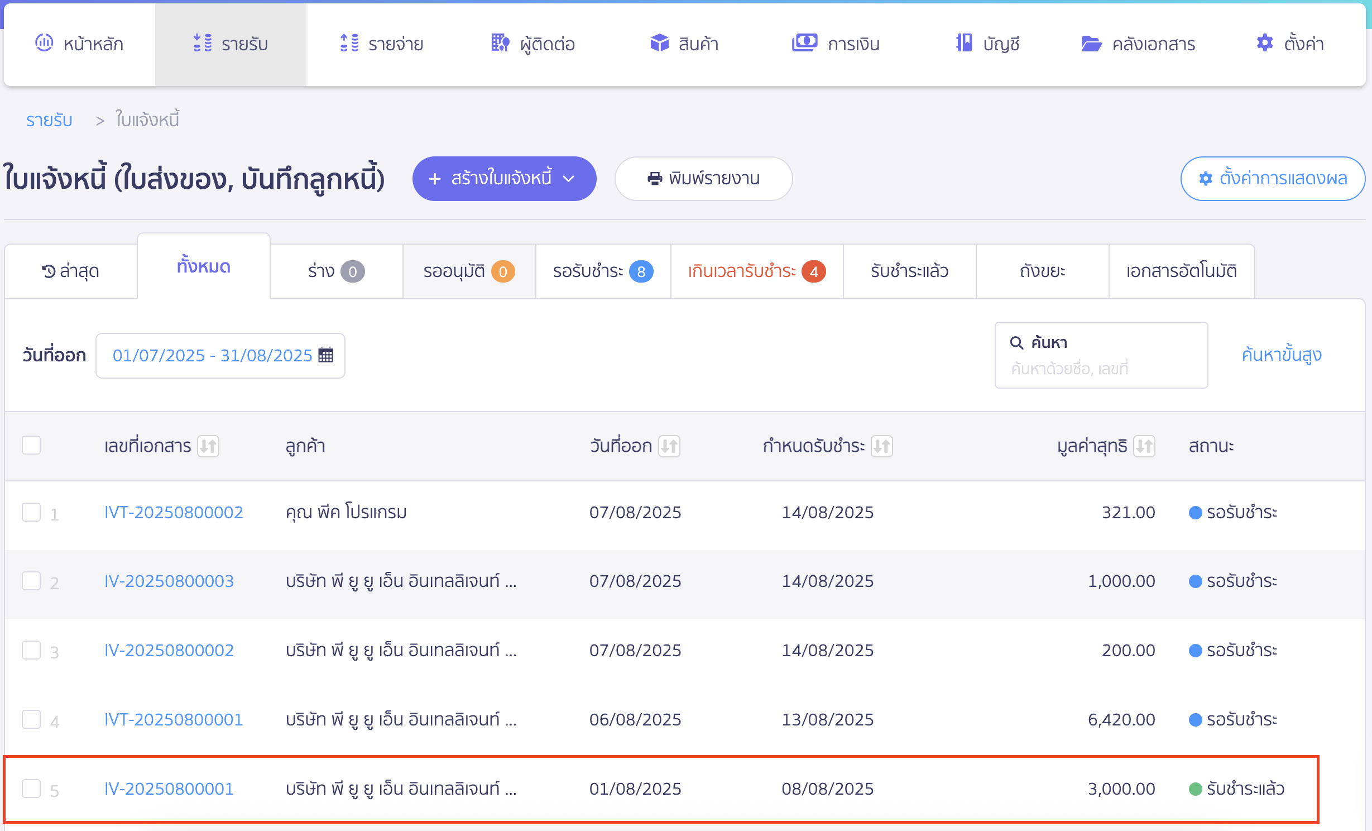Click the สินค้า box icon
This screenshot has height=831, width=1372.
pos(659,43)
